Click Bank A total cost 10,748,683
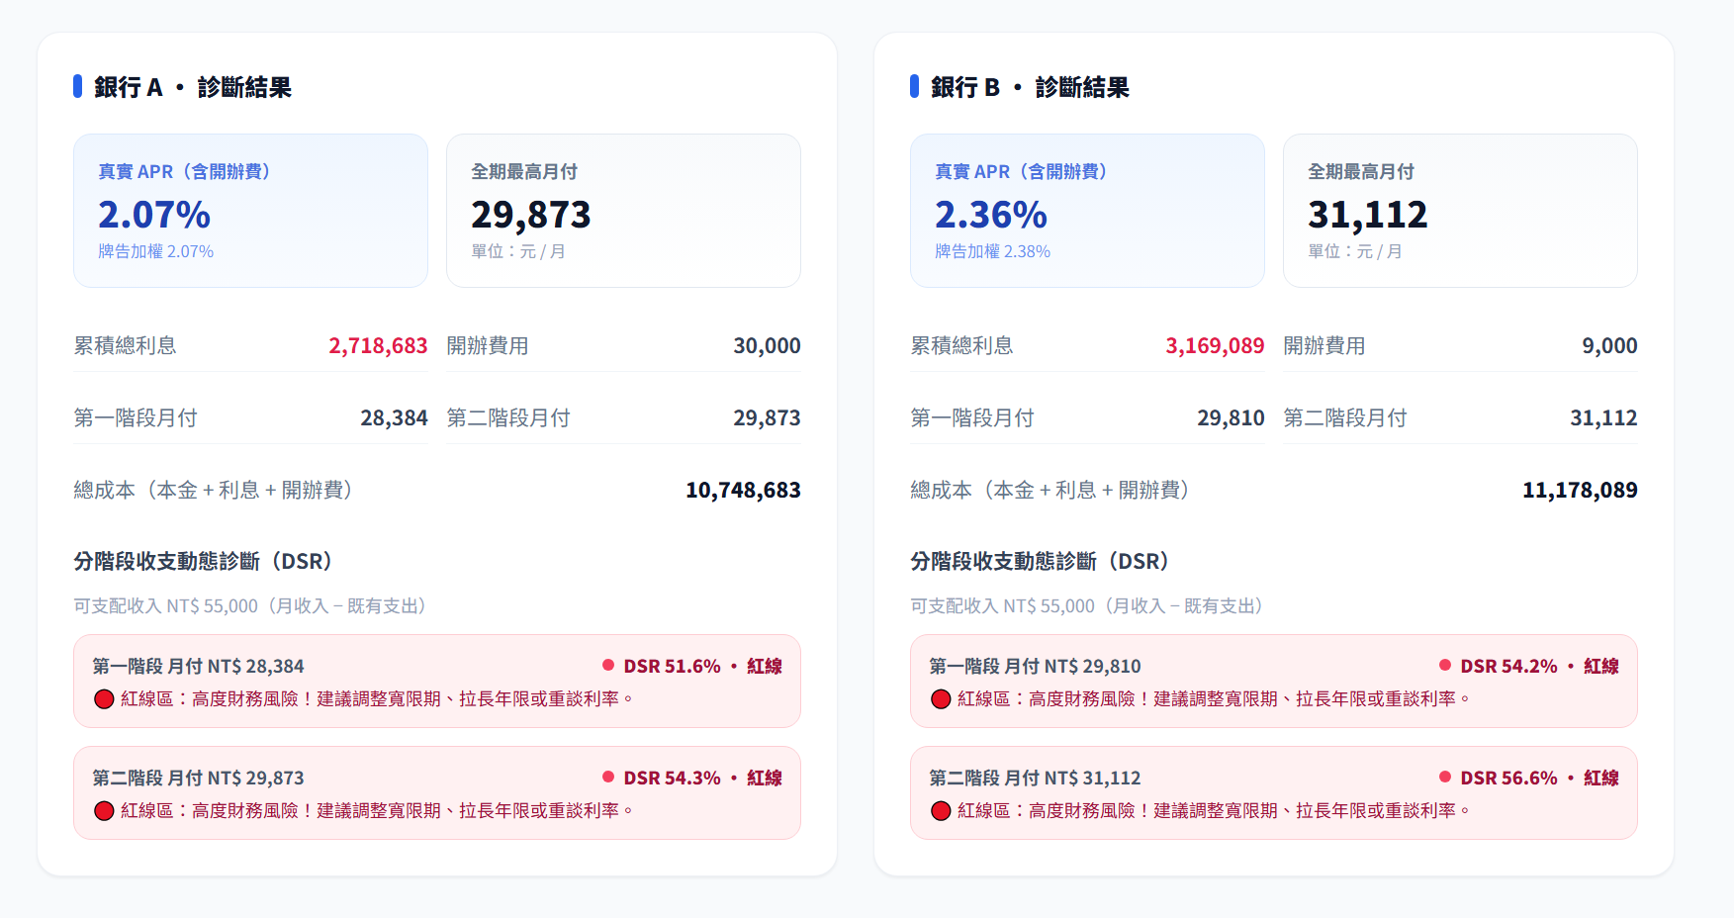The width and height of the screenshot is (1734, 918). click(x=743, y=491)
